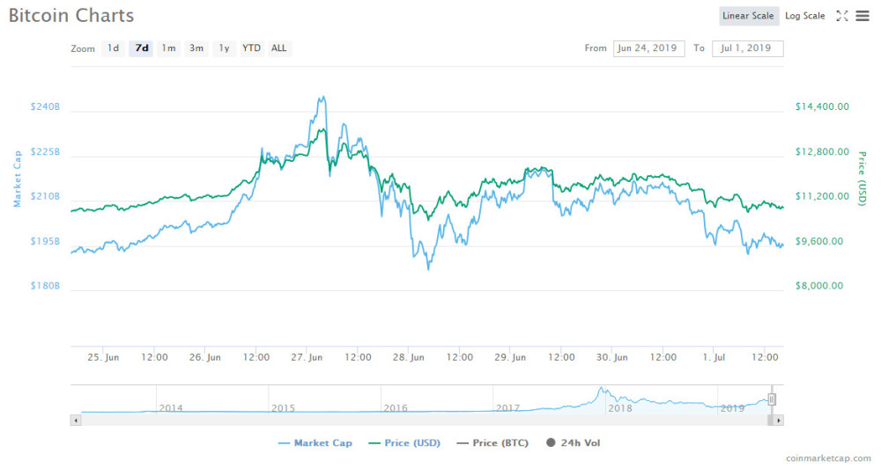Set zoom range to 1y
Viewport: 881px width, 468px height.
pyautogui.click(x=224, y=48)
